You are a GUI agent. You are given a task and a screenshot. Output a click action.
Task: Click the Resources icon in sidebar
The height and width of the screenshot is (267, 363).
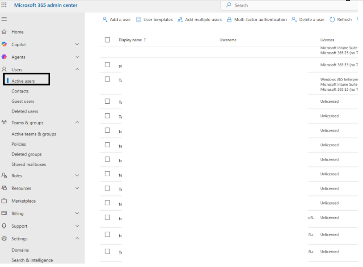point(4,188)
